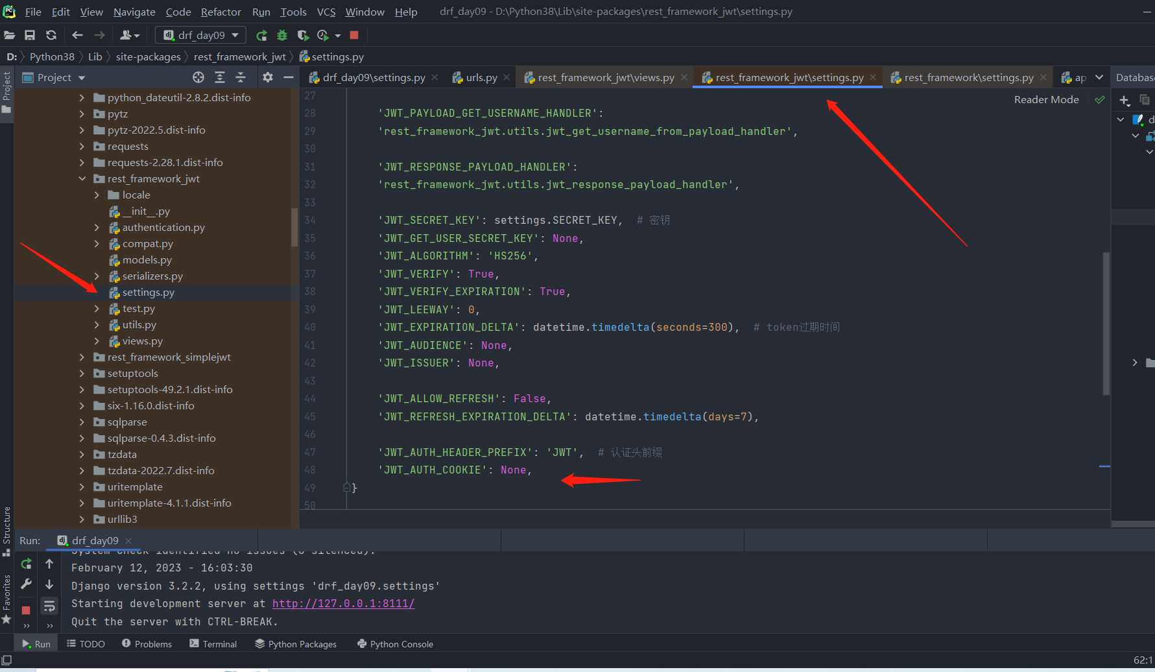Navigate forward with the right arrow icon
This screenshot has height=672, width=1155.
[x=99, y=35]
